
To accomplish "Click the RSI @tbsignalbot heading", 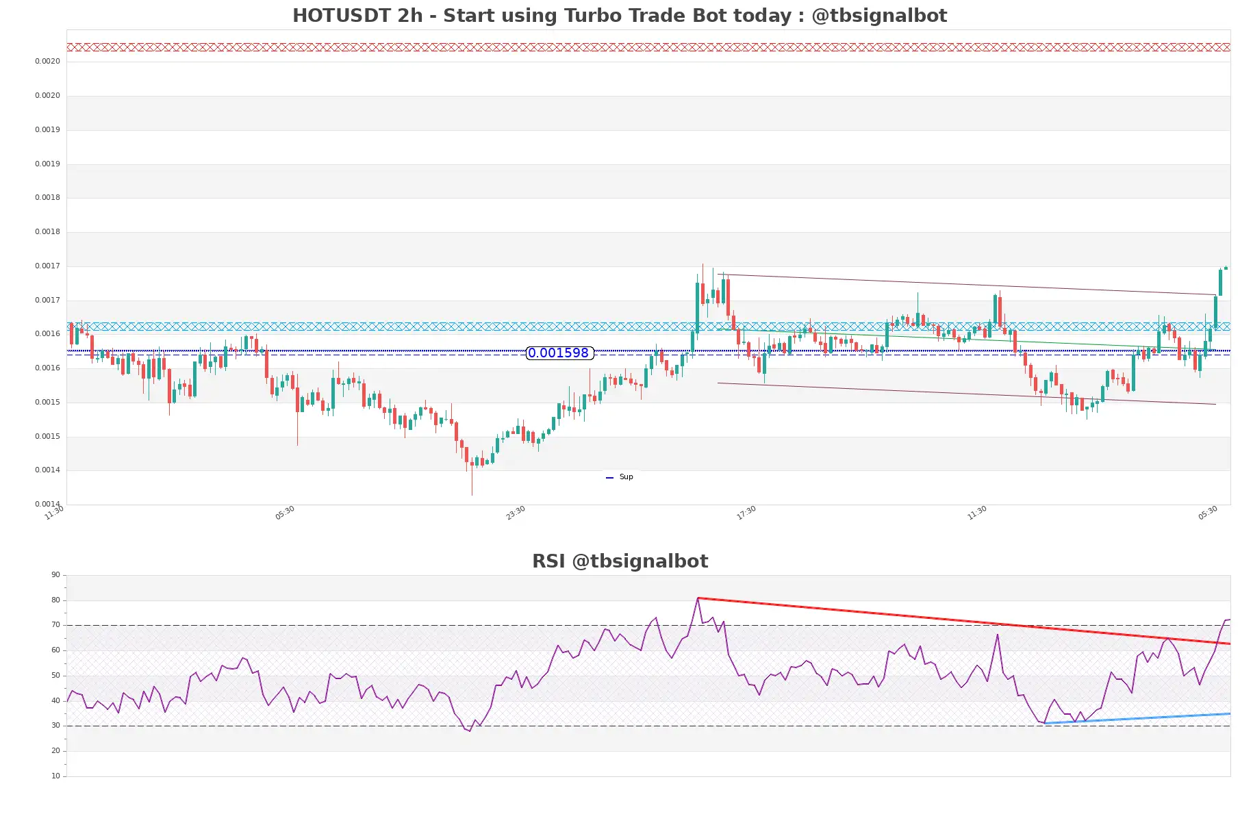I will coord(620,561).
